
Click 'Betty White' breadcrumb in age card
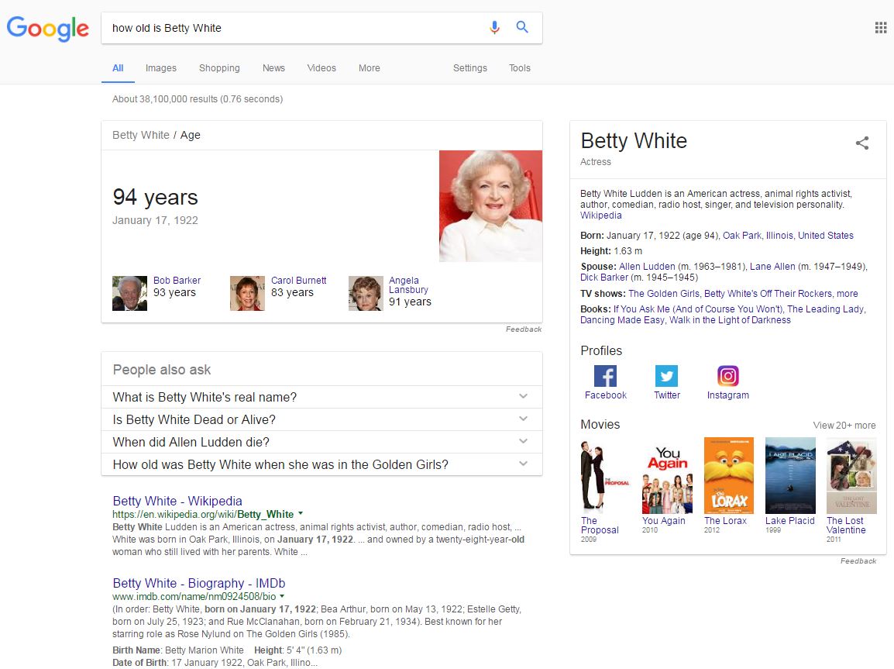click(141, 135)
